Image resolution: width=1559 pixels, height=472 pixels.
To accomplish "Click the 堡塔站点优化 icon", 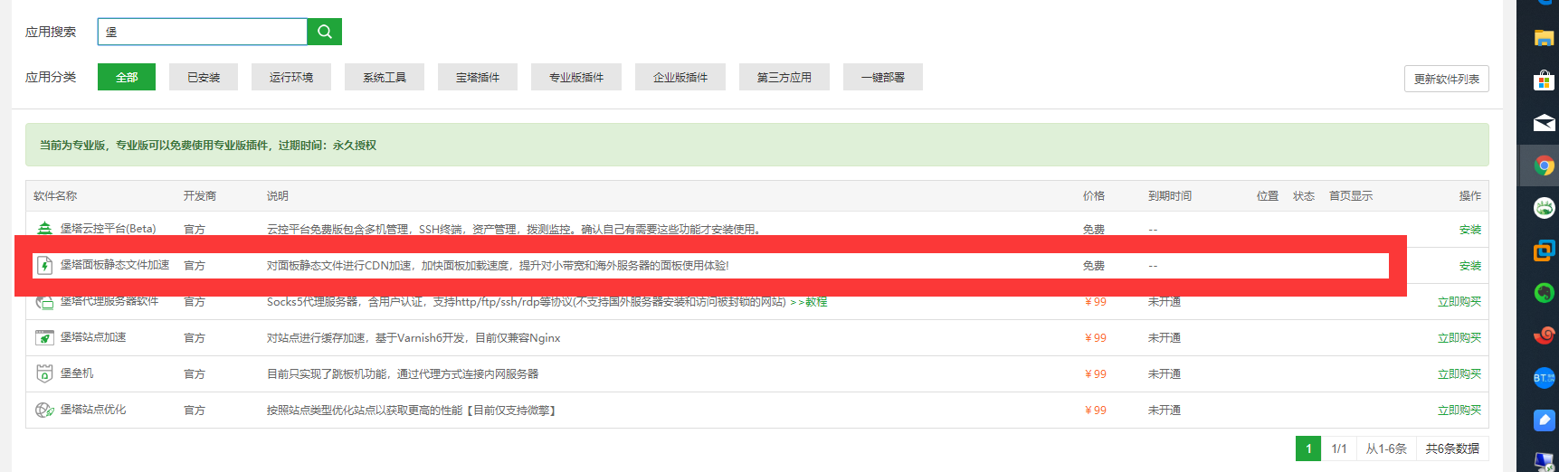I will (x=44, y=410).
